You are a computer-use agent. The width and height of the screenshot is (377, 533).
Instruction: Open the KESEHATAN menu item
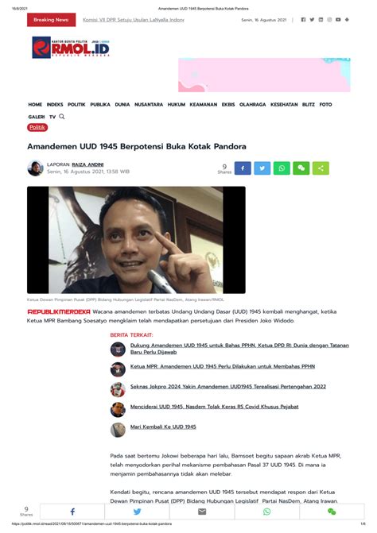pos(284,105)
